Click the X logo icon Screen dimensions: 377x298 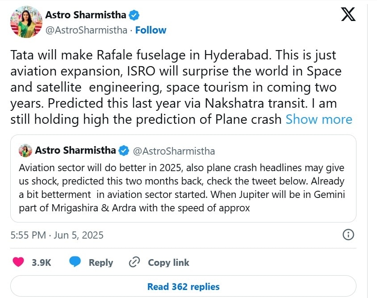348,15
